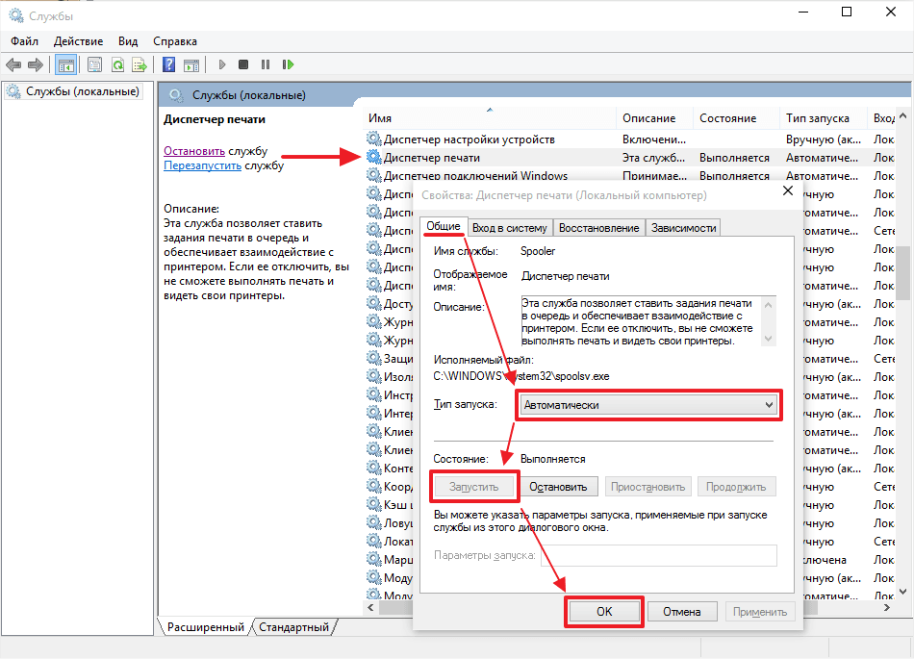Click the Spooler service name text
914x659 pixels.
click(x=538, y=251)
